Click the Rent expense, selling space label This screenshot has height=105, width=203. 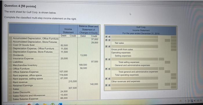pyautogui.click(x=28, y=78)
